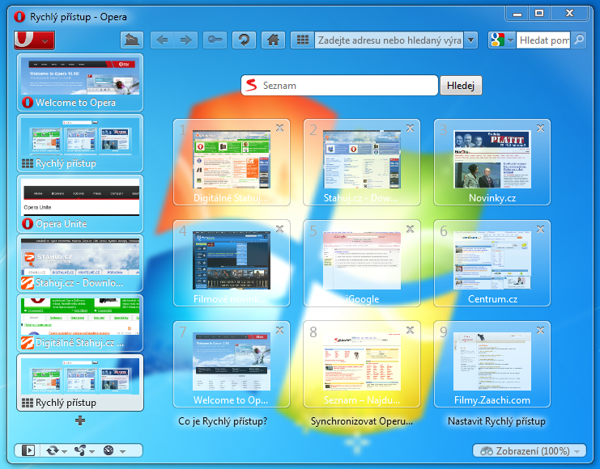Expand the address bar history dropdown
600x469 pixels.
coord(471,40)
